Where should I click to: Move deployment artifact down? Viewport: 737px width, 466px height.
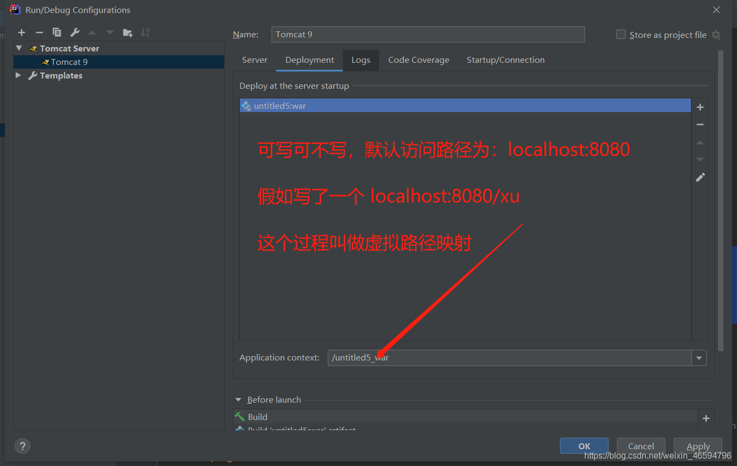coord(700,160)
